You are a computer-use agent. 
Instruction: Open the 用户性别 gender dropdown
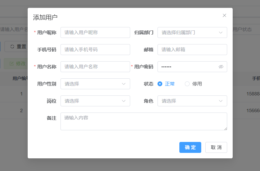click(x=95, y=84)
